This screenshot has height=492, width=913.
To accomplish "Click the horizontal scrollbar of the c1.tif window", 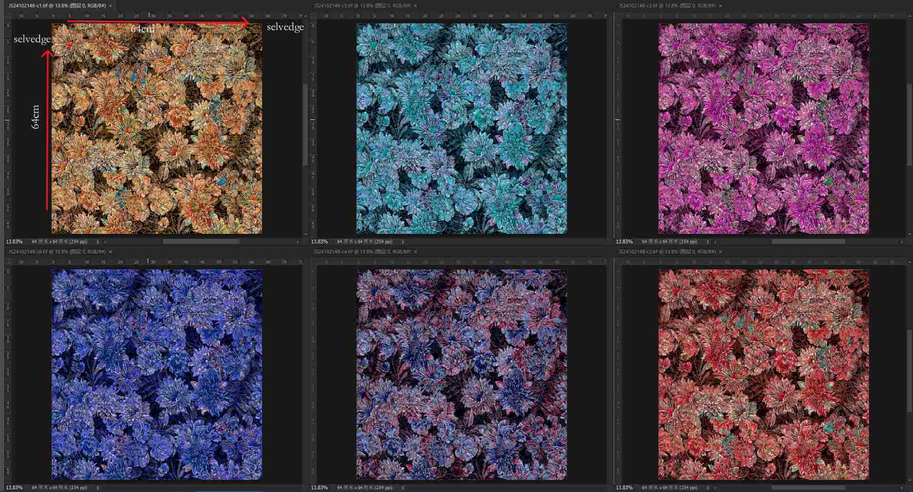I will coord(201,242).
